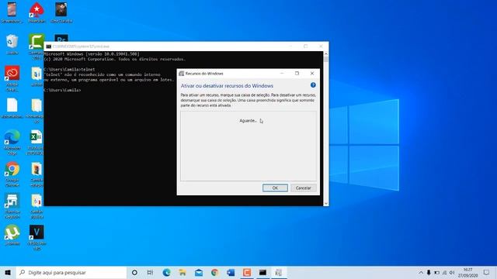Screen dimensions: 497x279
Task: Open Microsoft Word from the taskbar
Action: [231, 272]
